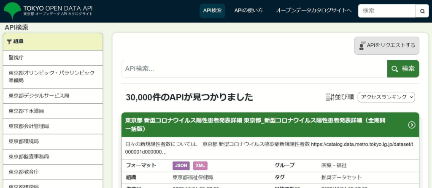The image size is (432, 188).
Task: Filter by 東京都監査事務局
Action: [x=53, y=157]
